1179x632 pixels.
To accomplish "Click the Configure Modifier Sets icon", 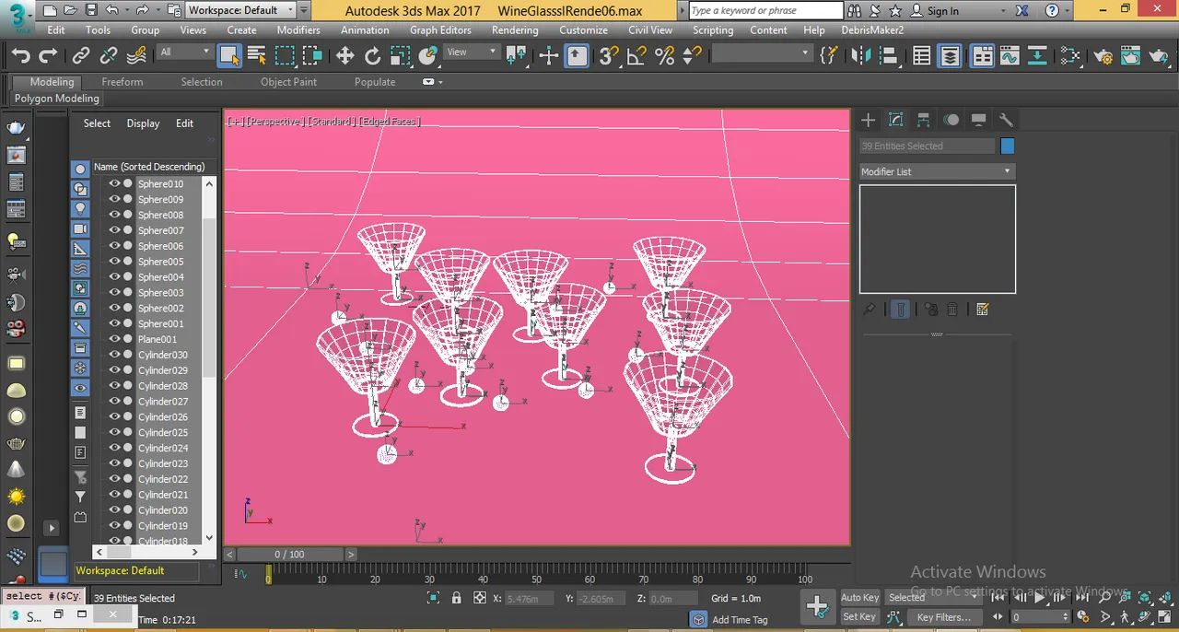I will point(982,310).
